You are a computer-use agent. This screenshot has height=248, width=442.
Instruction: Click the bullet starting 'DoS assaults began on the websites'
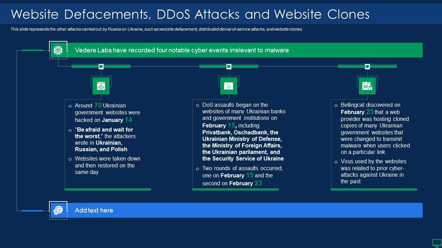(241, 132)
